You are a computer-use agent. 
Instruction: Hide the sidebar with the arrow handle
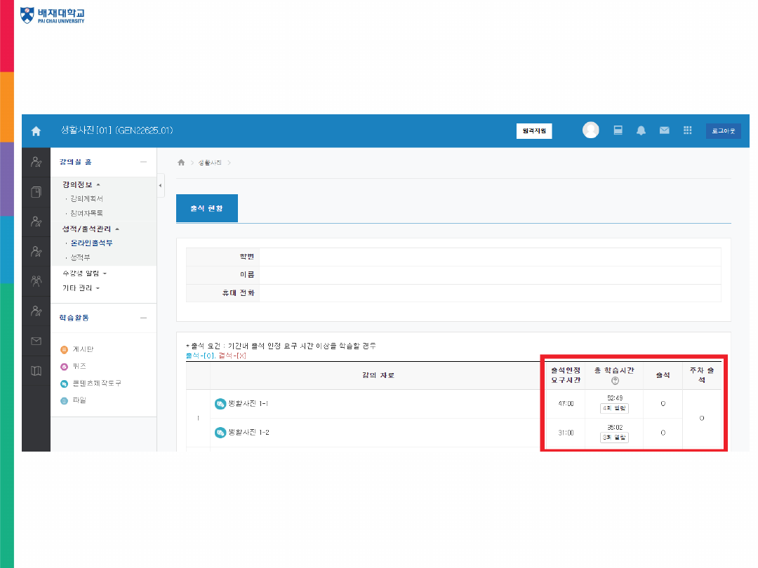[160, 185]
